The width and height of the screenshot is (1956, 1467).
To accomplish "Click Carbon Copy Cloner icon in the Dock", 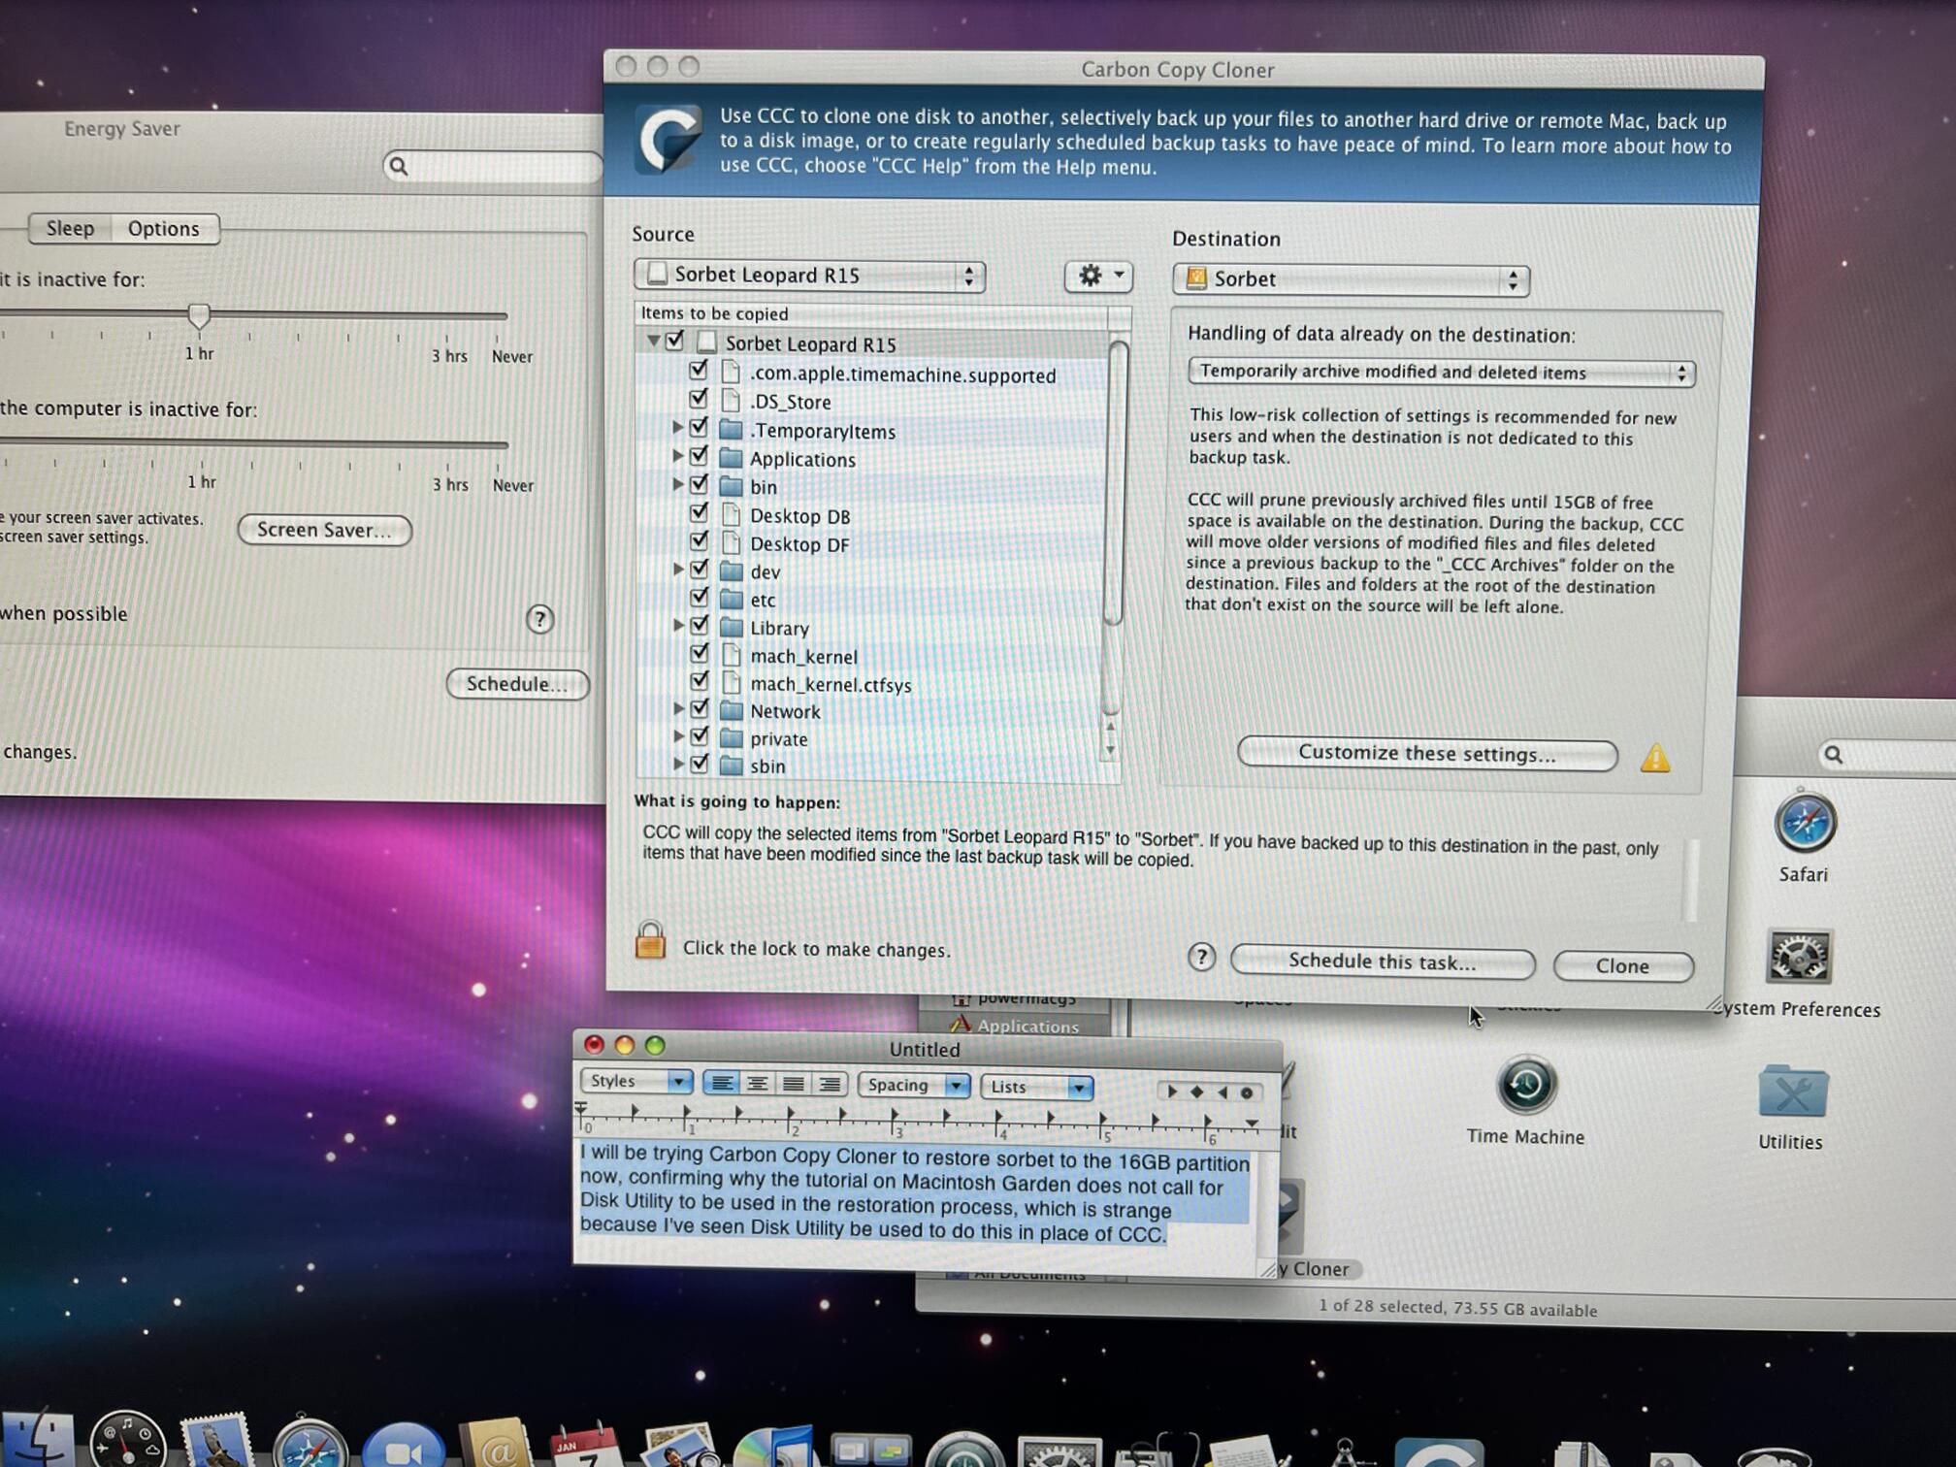I will point(1439,1453).
